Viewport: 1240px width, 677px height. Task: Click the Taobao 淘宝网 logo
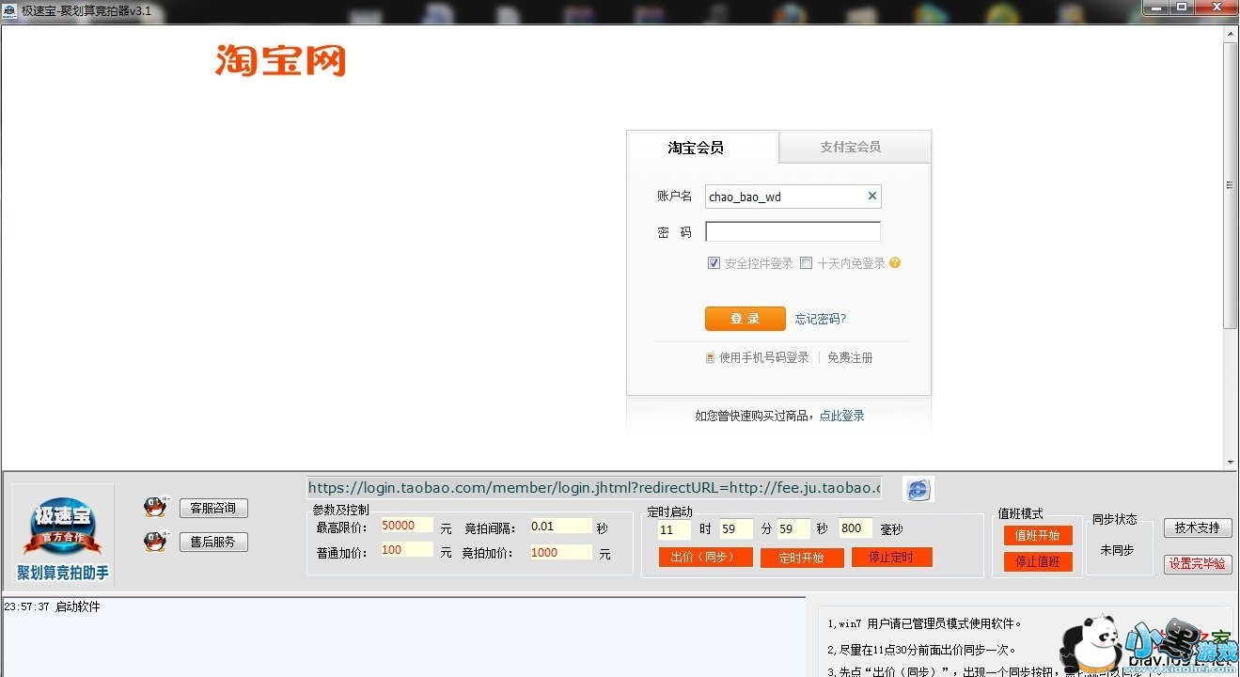(x=280, y=60)
